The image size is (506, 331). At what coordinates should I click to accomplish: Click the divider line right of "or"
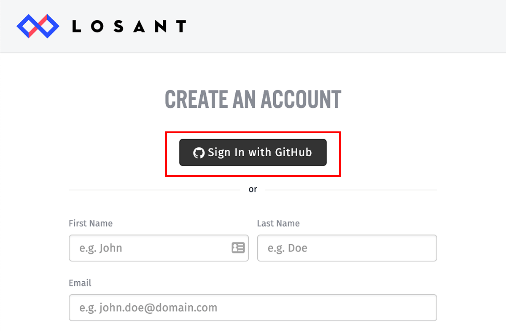[x=351, y=190]
